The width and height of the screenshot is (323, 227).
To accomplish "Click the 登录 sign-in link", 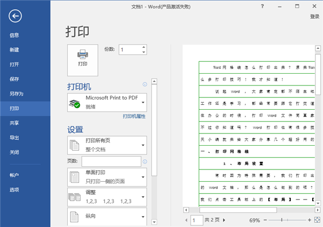I will pyautogui.click(x=314, y=17).
